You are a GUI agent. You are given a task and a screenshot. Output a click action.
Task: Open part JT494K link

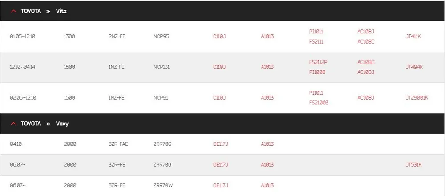pyautogui.click(x=414, y=67)
